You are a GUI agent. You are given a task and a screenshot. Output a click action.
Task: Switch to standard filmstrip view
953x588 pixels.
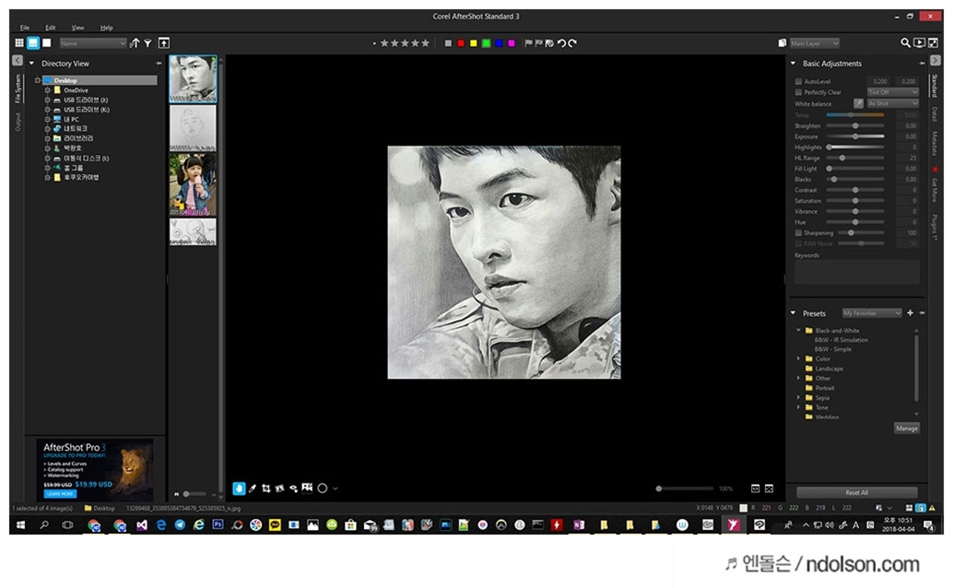(x=33, y=42)
